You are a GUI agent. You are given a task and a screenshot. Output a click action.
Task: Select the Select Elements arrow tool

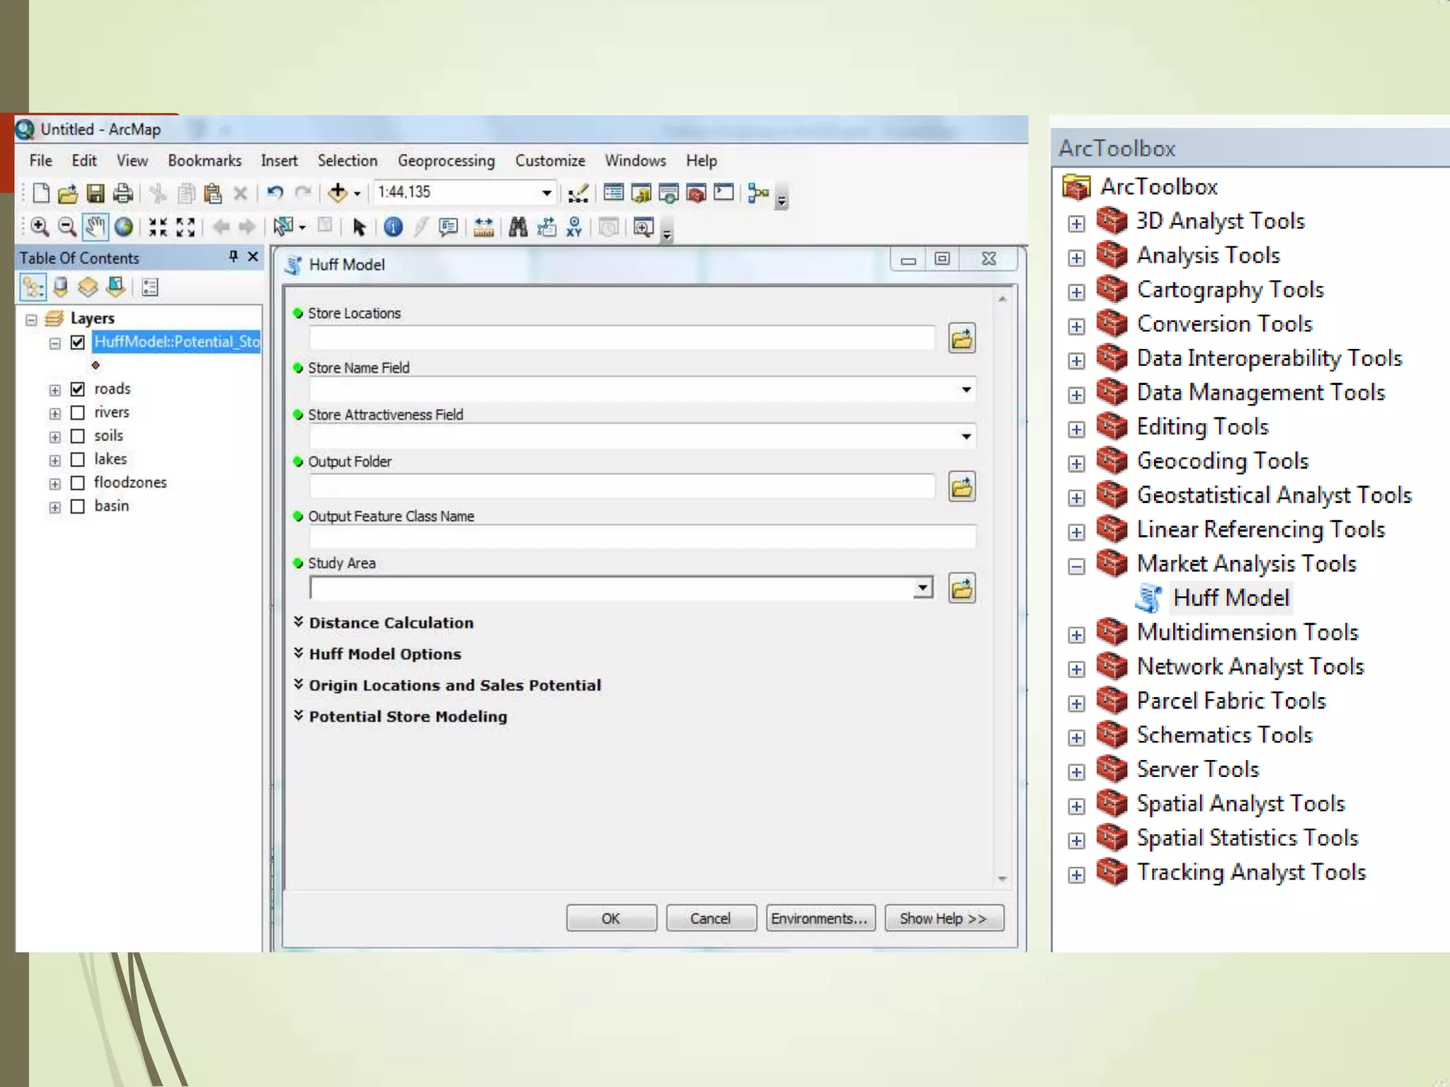click(x=359, y=227)
